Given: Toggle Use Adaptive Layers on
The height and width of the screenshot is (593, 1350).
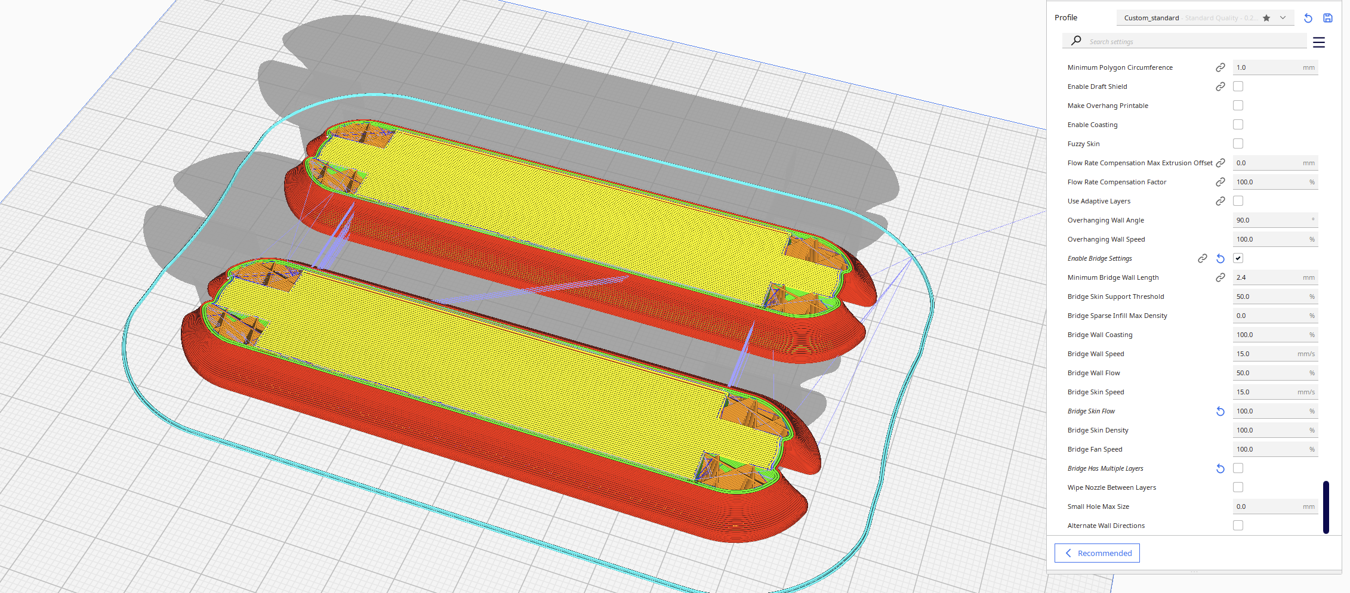Looking at the screenshot, I should point(1238,200).
